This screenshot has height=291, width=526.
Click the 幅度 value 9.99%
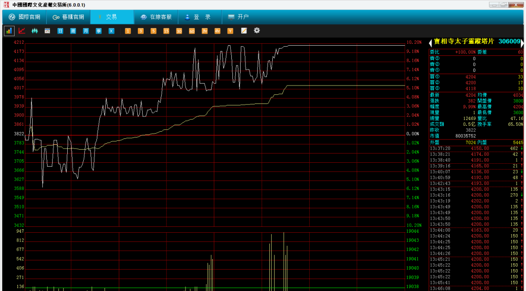[x=470, y=107]
